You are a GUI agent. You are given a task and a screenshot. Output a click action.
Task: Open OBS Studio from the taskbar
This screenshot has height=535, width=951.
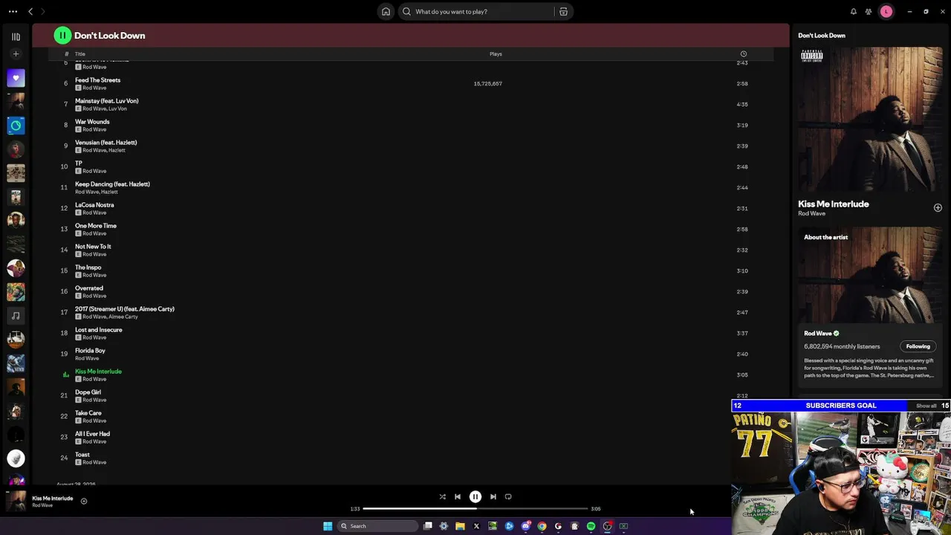coord(607,526)
